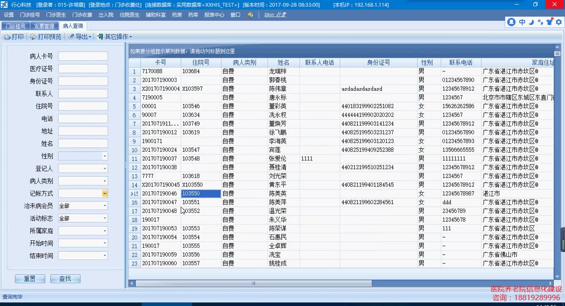Switch to the 门诊挂号 tab
Viewport: 565px width, 306px height.
15,26
